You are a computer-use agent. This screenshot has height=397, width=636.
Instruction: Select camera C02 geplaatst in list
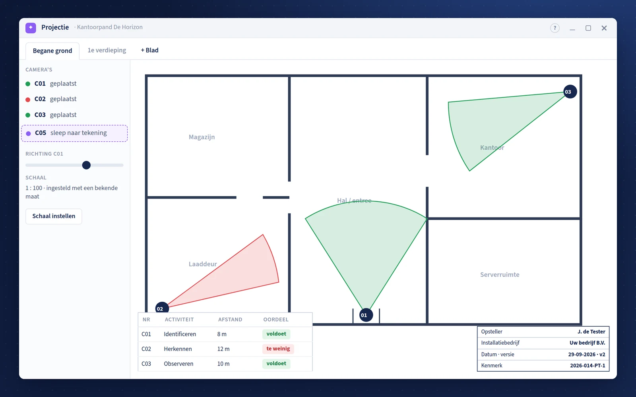(74, 99)
